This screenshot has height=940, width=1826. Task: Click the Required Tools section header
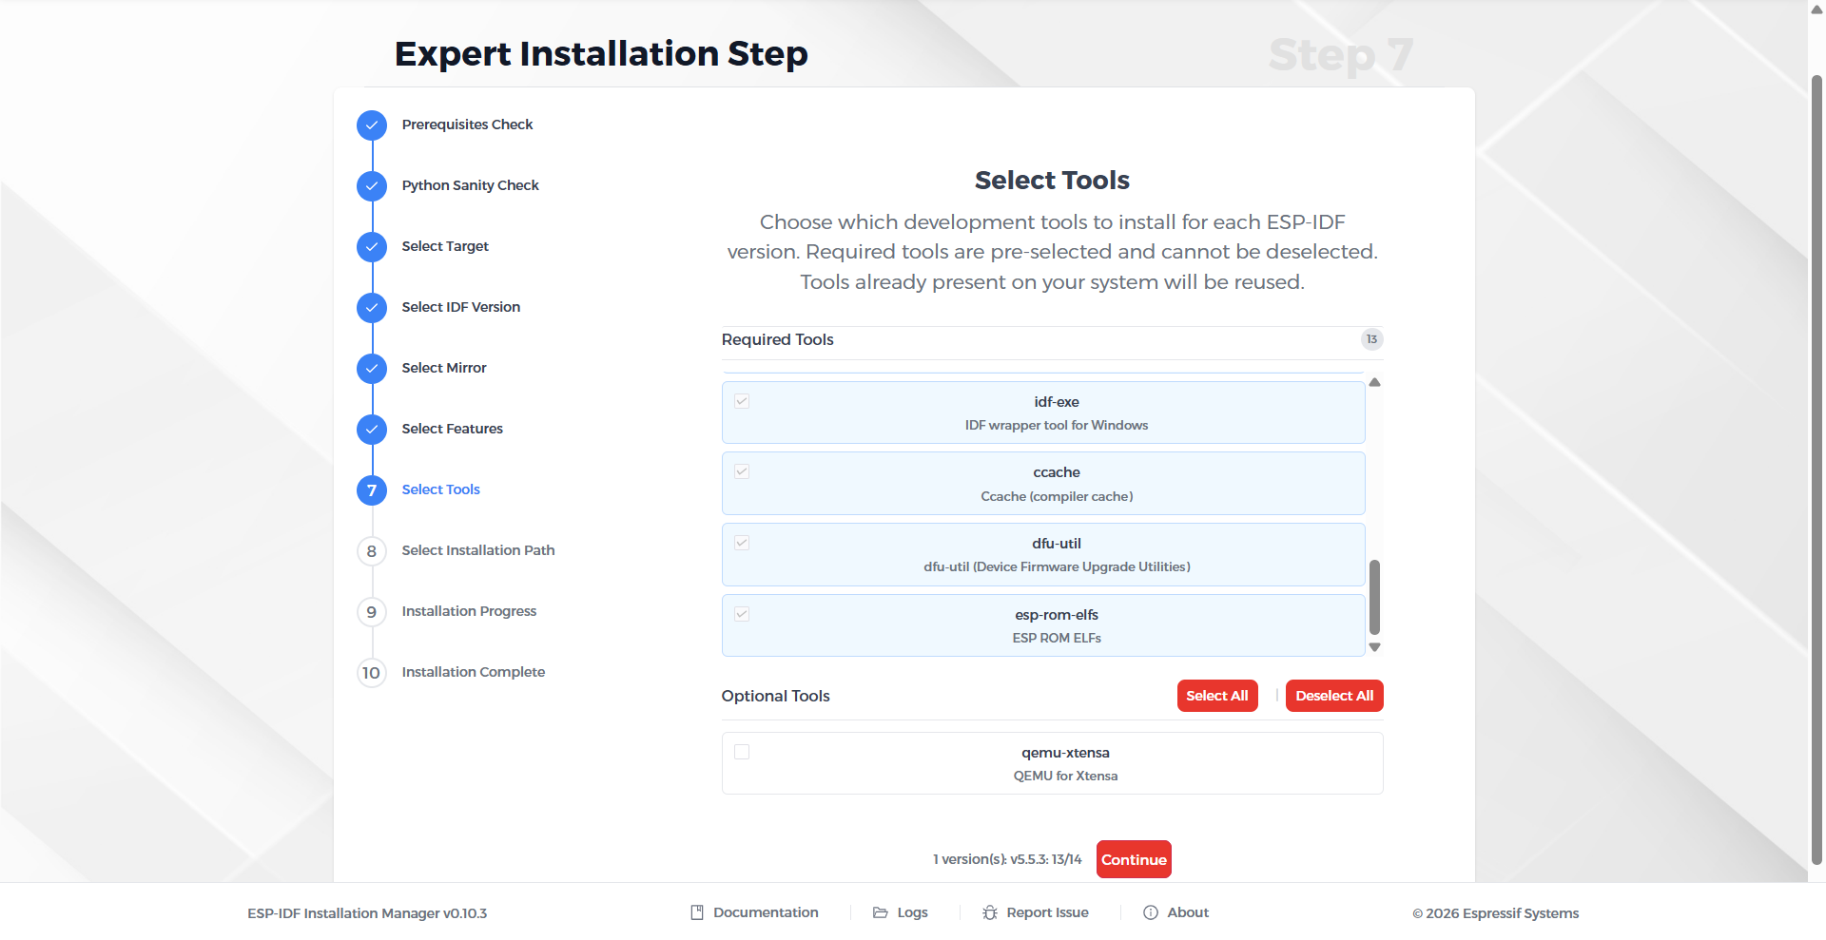pyautogui.click(x=777, y=339)
